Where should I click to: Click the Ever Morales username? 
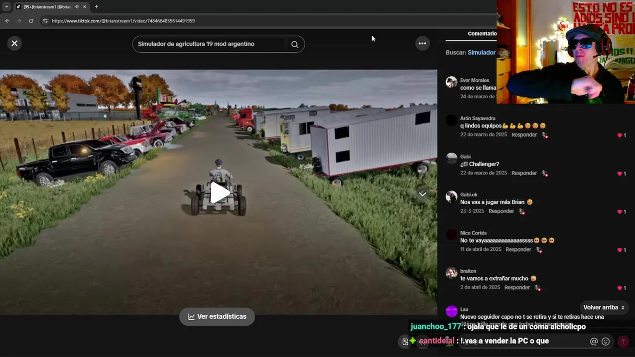click(x=474, y=80)
